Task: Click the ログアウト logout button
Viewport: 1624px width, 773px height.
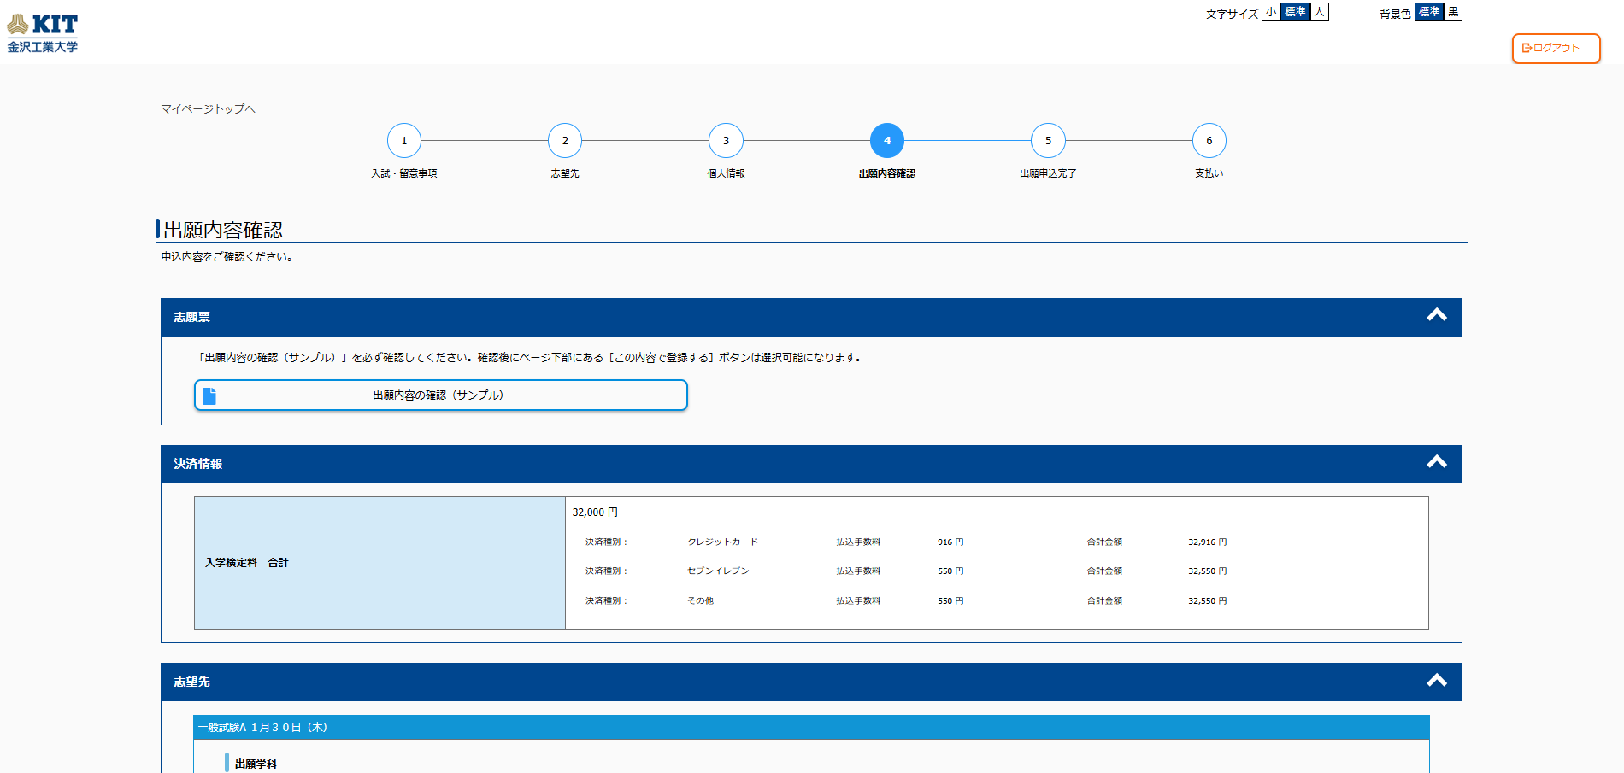Action: 1556,49
